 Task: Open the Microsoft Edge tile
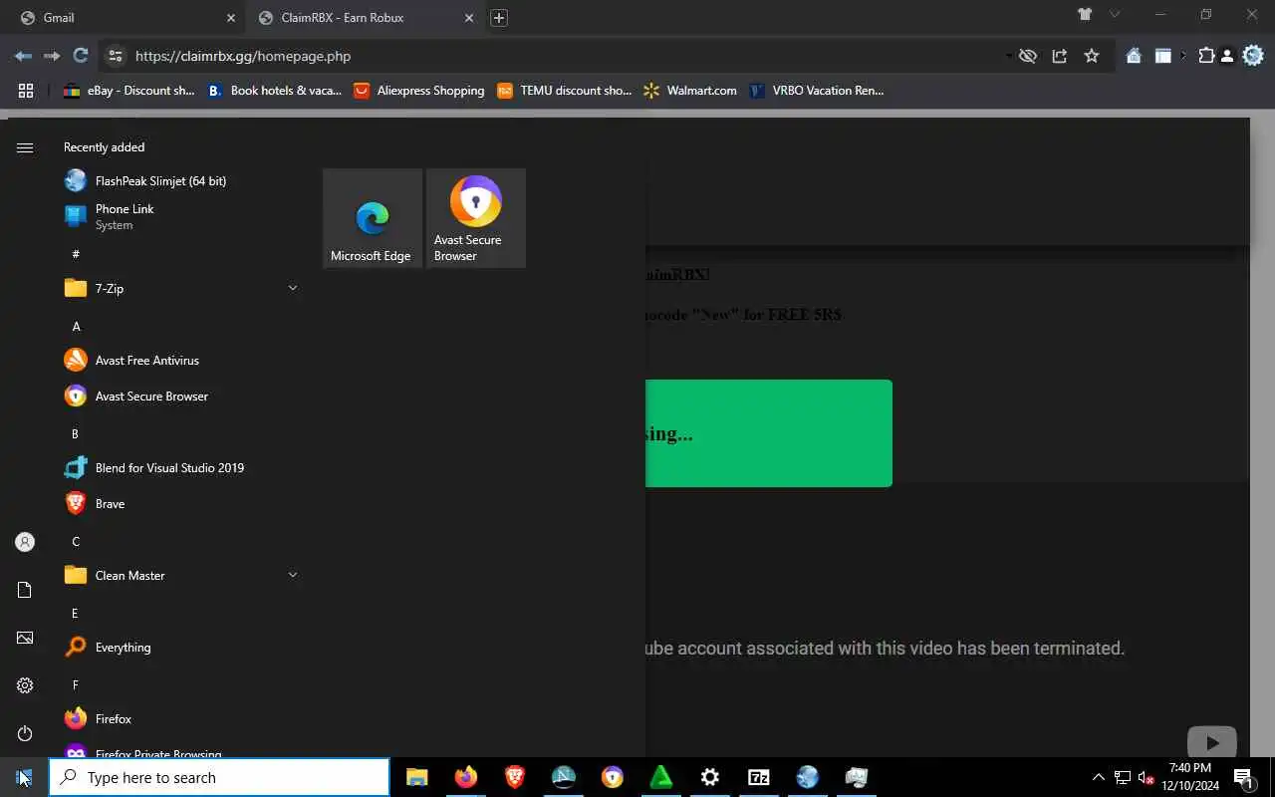(372, 218)
